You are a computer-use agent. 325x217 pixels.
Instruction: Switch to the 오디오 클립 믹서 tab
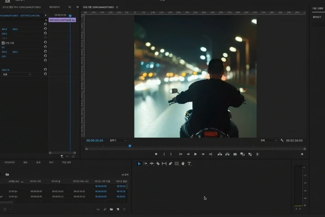point(22,7)
